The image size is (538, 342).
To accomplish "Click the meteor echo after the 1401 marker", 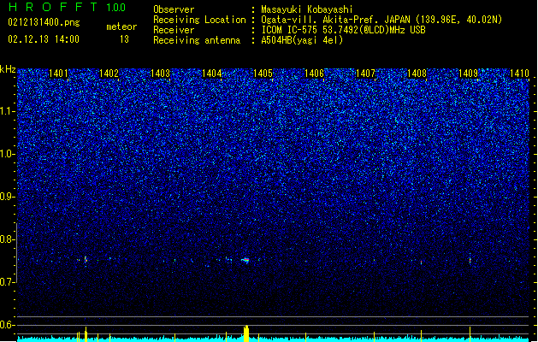I will pyautogui.click(x=86, y=259).
